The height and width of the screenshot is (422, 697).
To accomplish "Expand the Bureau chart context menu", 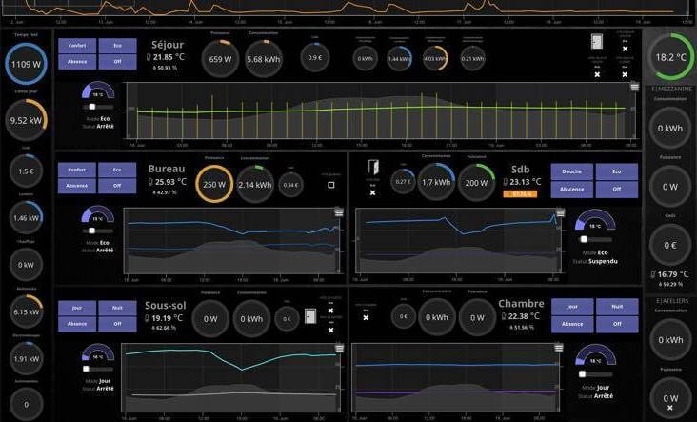I will (x=339, y=212).
